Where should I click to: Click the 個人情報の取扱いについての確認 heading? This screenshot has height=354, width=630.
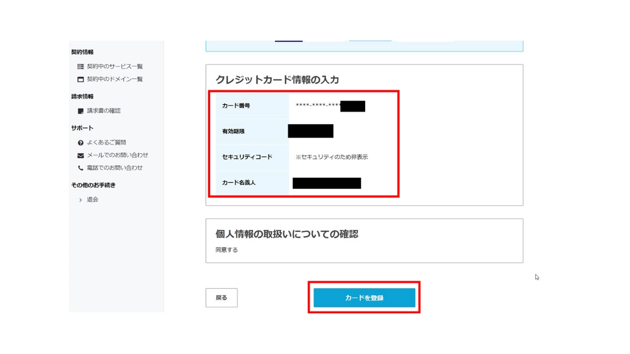tap(287, 234)
